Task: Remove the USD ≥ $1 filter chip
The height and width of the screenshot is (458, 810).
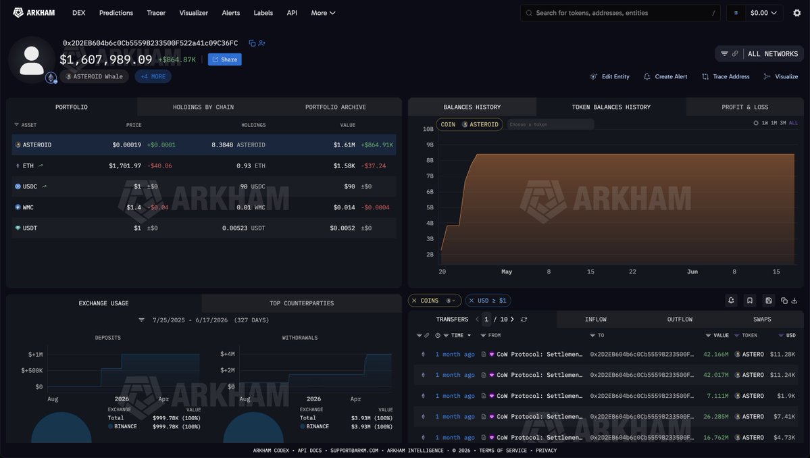Action: point(471,301)
